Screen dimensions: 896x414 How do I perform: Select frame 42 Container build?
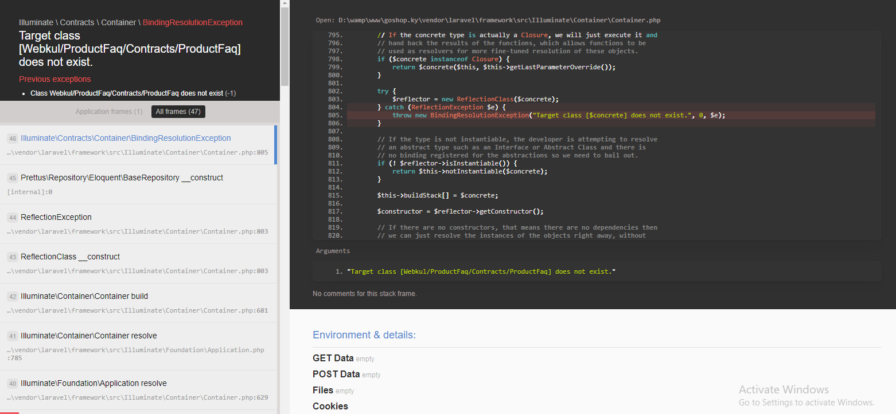click(x=139, y=303)
